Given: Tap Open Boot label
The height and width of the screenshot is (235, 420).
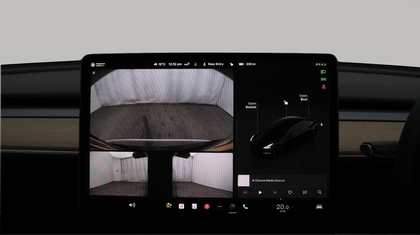Looking at the screenshot, I should [x=304, y=98].
